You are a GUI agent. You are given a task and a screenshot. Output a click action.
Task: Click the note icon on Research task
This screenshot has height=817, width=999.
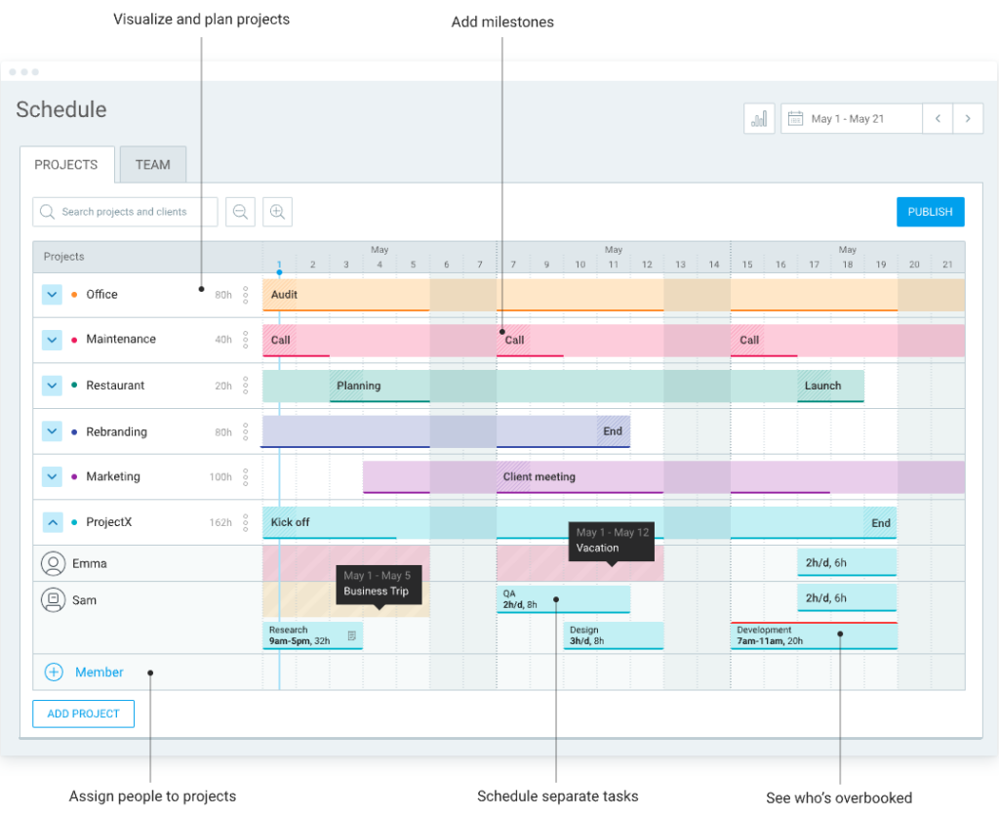tap(352, 635)
